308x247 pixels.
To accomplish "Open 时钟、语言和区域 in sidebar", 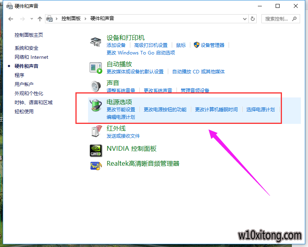I will [x=34, y=103].
